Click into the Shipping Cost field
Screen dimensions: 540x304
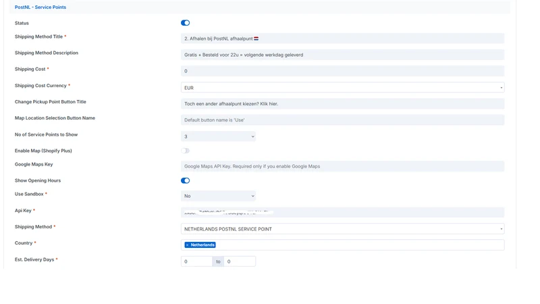click(342, 71)
